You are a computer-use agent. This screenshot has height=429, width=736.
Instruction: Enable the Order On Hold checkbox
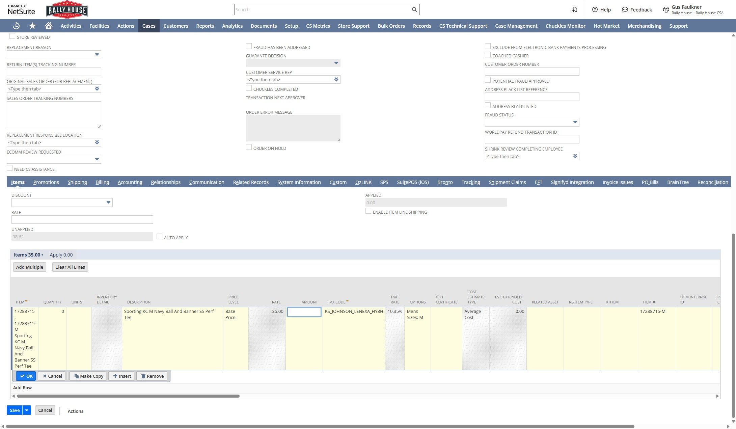pyautogui.click(x=249, y=147)
